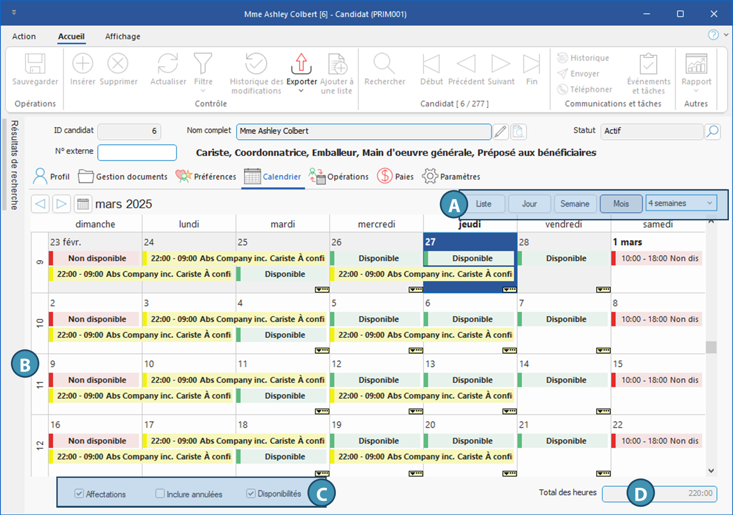The image size is (733, 515).
Task: Click the N° externe input field
Action: pos(137,153)
